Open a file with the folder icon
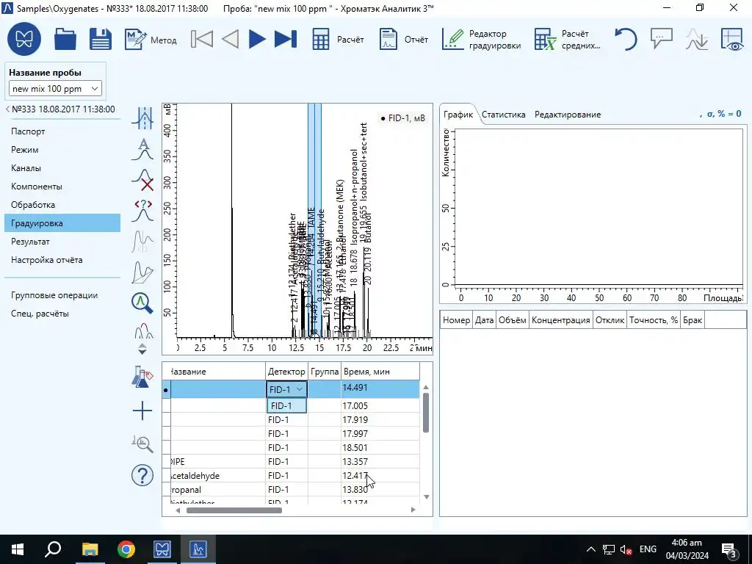 [x=65, y=40]
